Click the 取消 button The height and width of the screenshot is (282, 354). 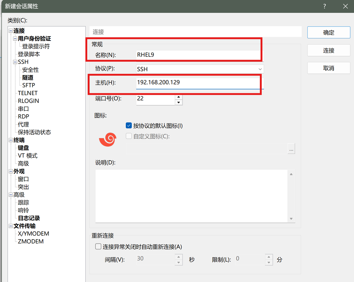point(329,68)
